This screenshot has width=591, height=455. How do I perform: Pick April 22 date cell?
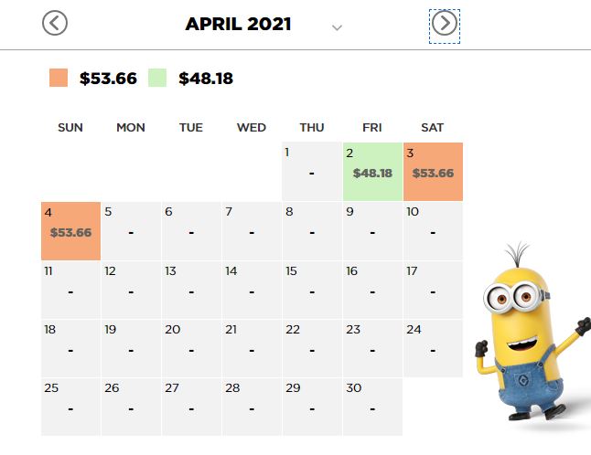click(312, 348)
